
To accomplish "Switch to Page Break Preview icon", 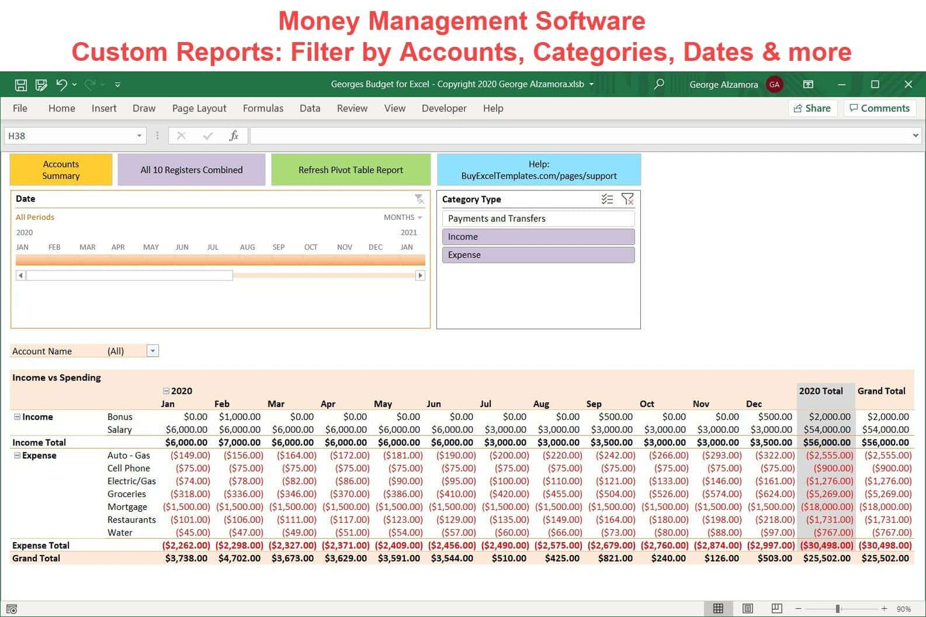I will coord(776,609).
